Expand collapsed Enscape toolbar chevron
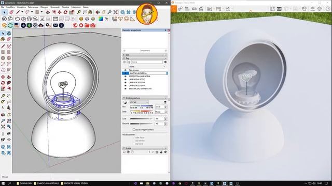 [251, 10]
